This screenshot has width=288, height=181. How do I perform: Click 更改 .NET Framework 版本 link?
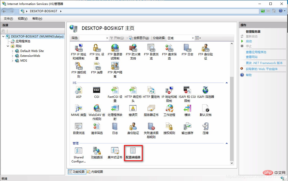point(264,63)
